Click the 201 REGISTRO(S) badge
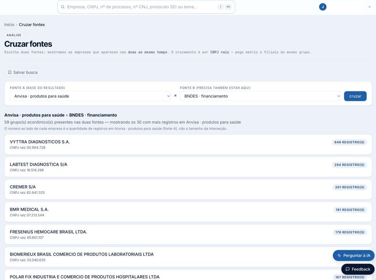The width and height of the screenshot is (376, 280). [x=350, y=187]
